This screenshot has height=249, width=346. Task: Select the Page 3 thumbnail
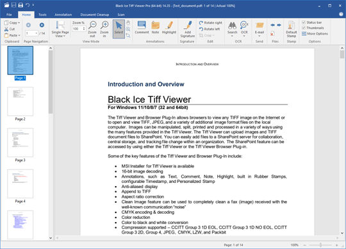point(21,142)
